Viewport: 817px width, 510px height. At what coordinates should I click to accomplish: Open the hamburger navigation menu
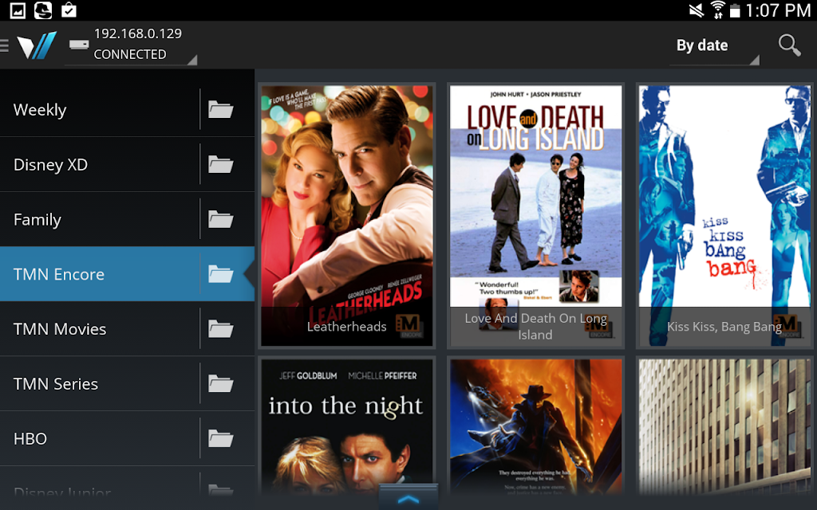4,45
